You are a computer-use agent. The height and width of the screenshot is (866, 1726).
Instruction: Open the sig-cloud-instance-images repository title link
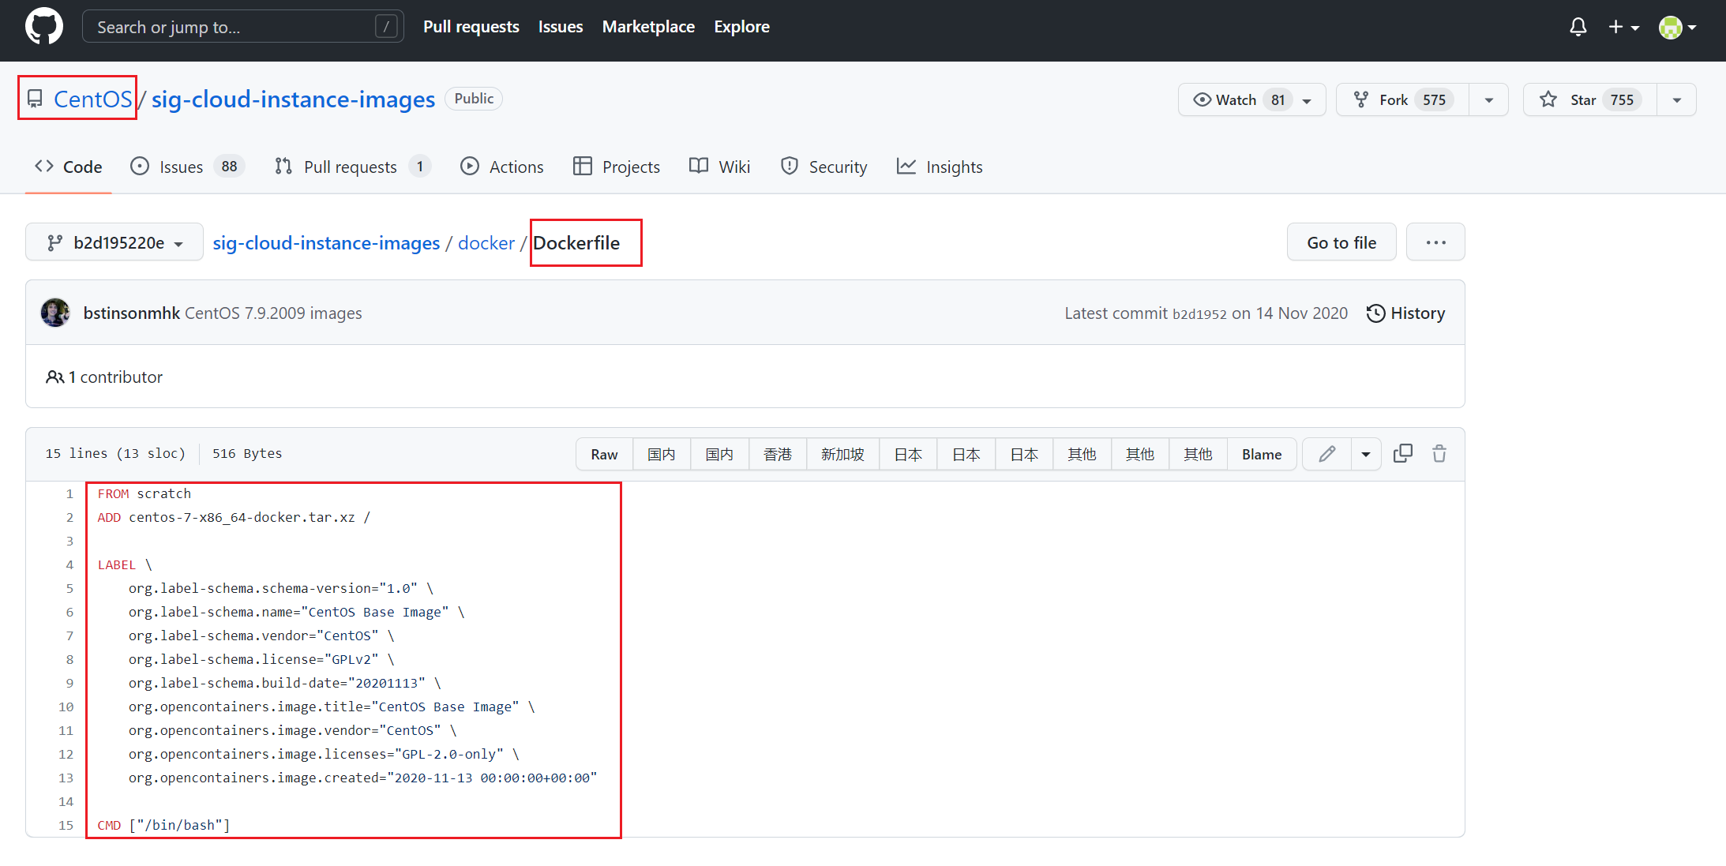click(293, 99)
